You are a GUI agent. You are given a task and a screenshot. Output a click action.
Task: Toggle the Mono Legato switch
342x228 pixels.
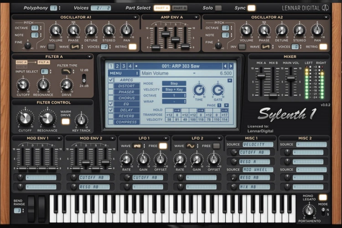coord(323,197)
